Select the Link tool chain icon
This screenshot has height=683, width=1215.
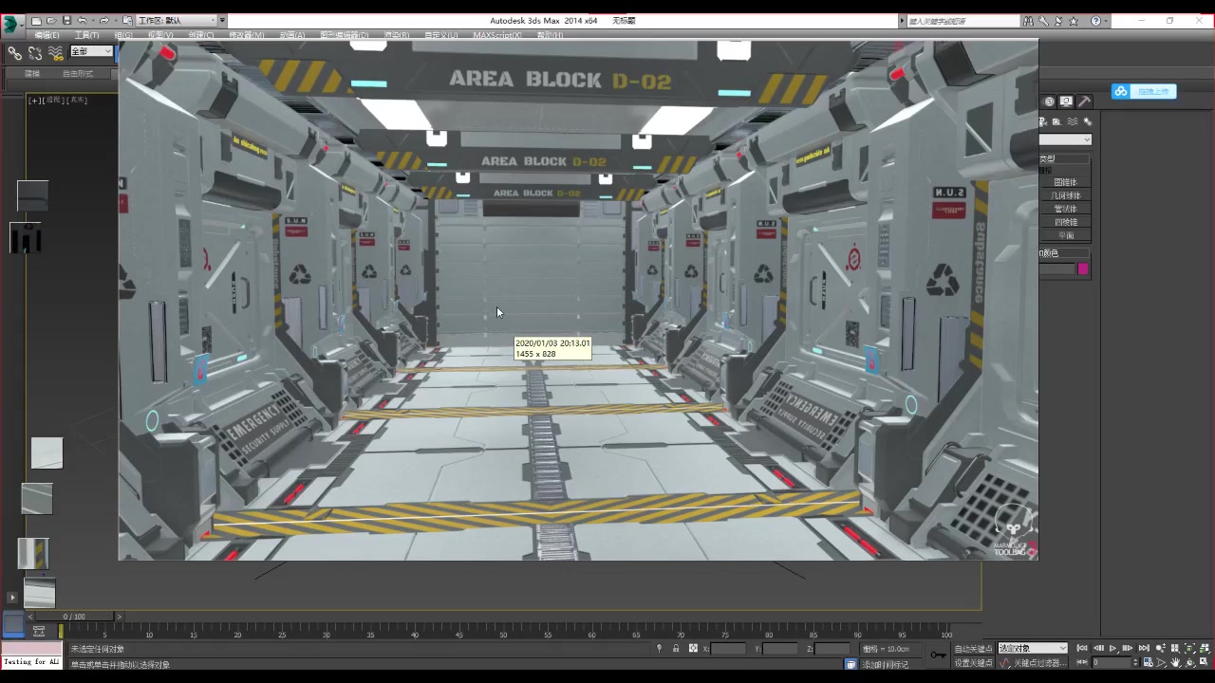(14, 53)
